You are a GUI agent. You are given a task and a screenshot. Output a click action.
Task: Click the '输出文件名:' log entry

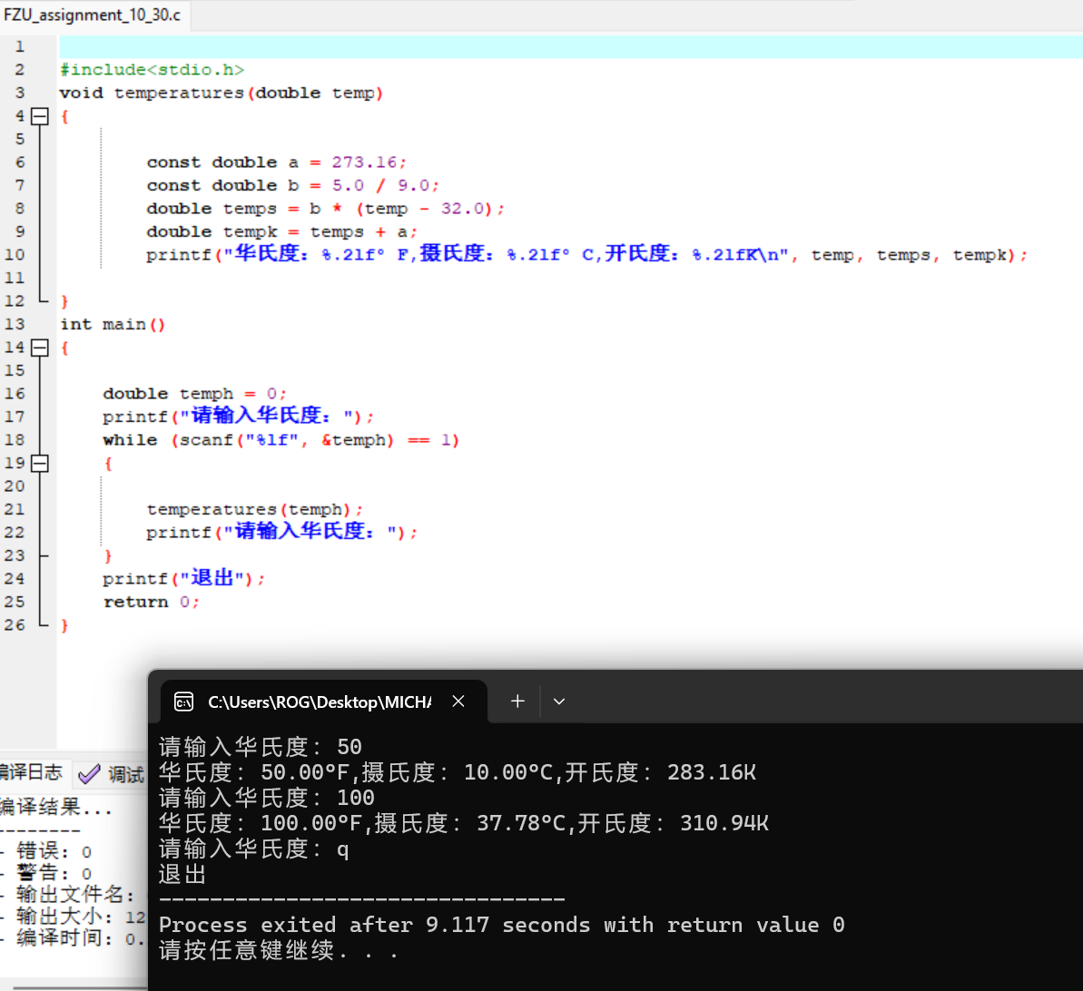pyautogui.click(x=76, y=894)
